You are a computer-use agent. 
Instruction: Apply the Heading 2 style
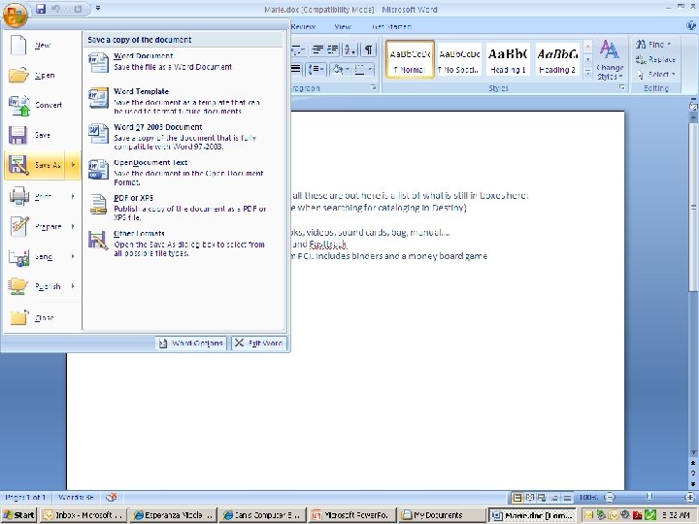pos(557,60)
